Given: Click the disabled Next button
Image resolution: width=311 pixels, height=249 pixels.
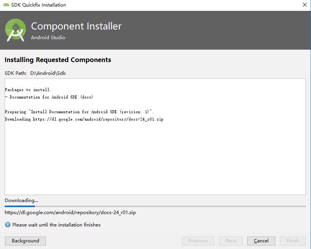Looking at the screenshot, I should pyautogui.click(x=231, y=241).
